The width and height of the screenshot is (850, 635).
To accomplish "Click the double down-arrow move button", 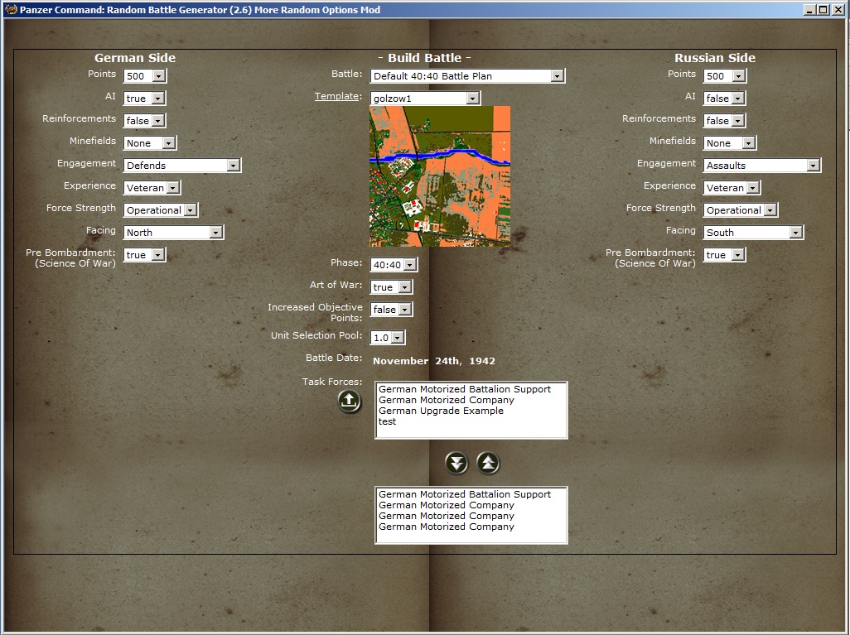I will 456,464.
